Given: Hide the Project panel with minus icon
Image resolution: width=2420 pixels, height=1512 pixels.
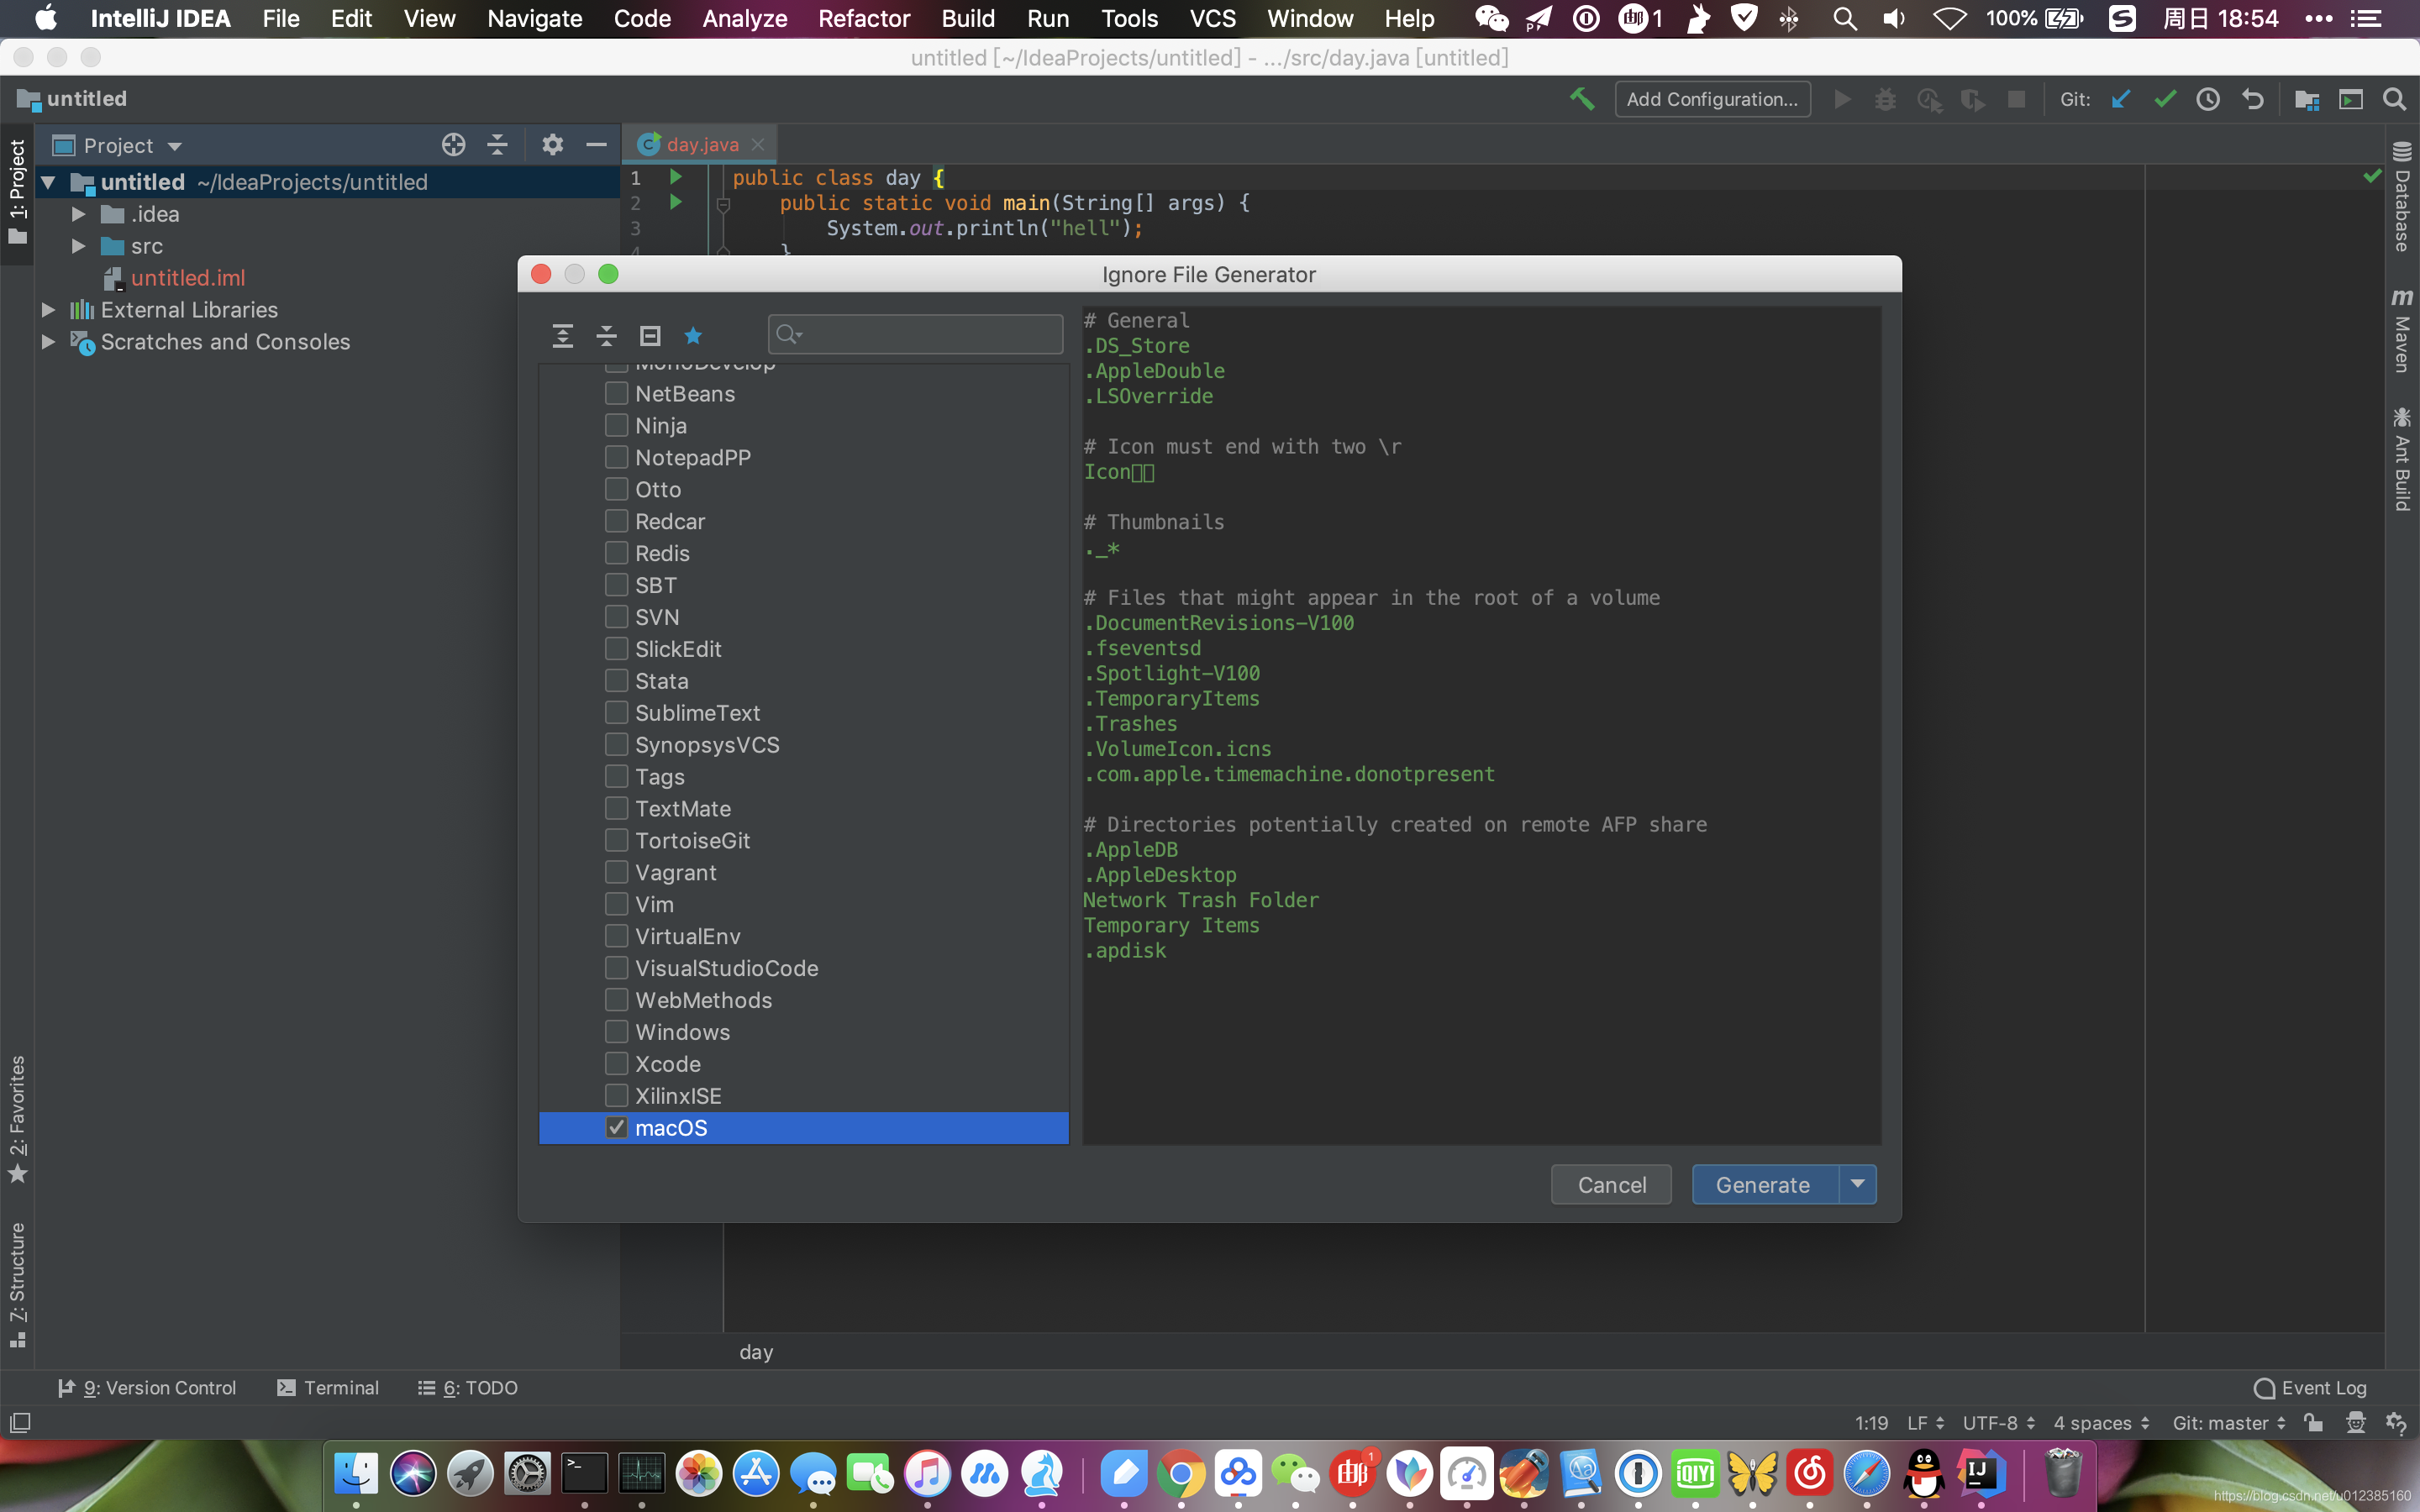Looking at the screenshot, I should (596, 145).
